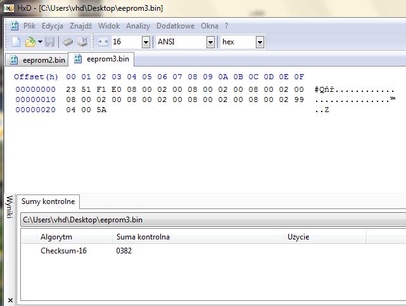This screenshot has width=406, height=306.
Task: Click the Offset(h) header label
Action: click(x=36, y=77)
